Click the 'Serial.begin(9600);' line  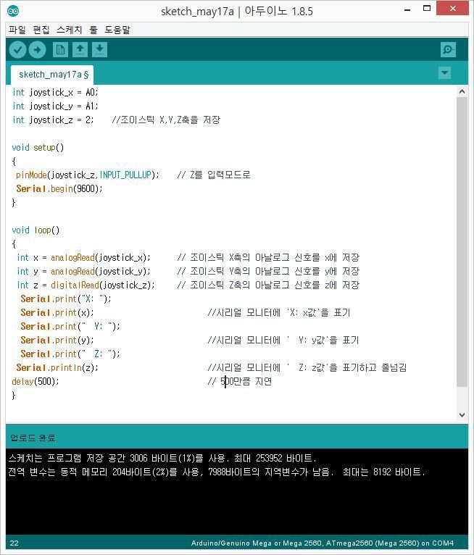[x=59, y=188]
